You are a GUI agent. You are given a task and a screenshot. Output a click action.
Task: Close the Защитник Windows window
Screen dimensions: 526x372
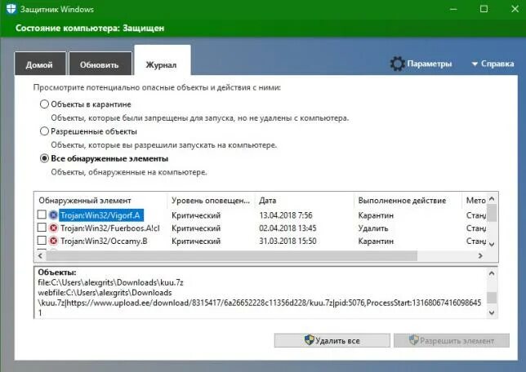[x=515, y=9]
